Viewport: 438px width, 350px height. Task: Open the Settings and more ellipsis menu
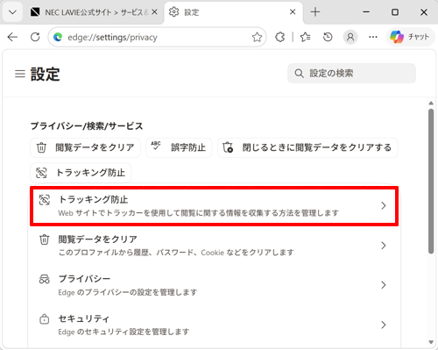click(x=373, y=37)
